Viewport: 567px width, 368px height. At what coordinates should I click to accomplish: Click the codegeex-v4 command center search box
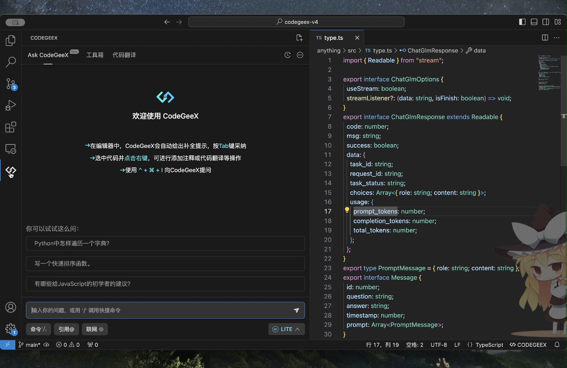[296, 22]
